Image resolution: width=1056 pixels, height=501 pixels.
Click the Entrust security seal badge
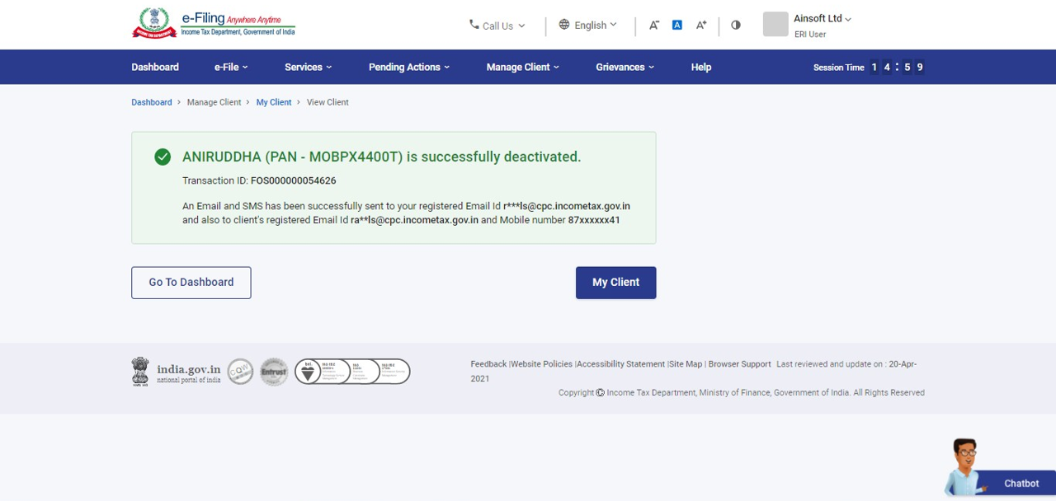274,372
